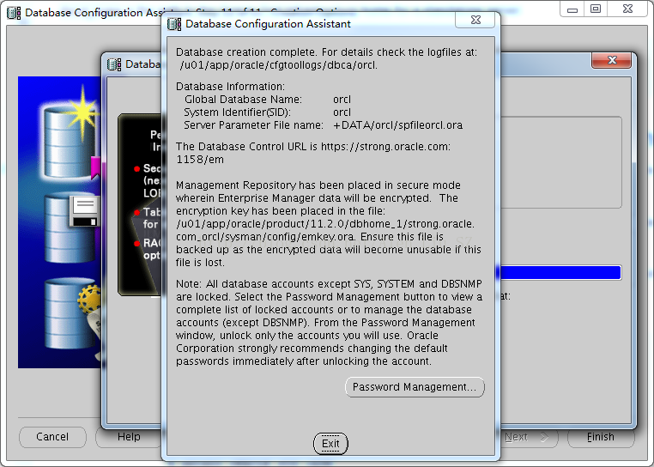Click Cancel in the background wizard window
Image resolution: width=654 pixels, height=467 pixels.
52,437
